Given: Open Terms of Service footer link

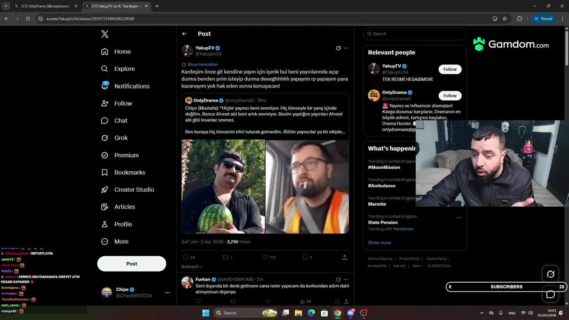Looking at the screenshot, I should click(380, 259).
